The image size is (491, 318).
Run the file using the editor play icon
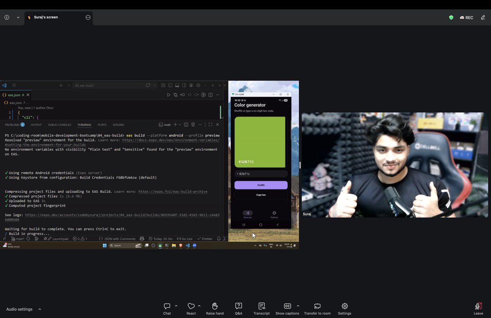pos(169,95)
